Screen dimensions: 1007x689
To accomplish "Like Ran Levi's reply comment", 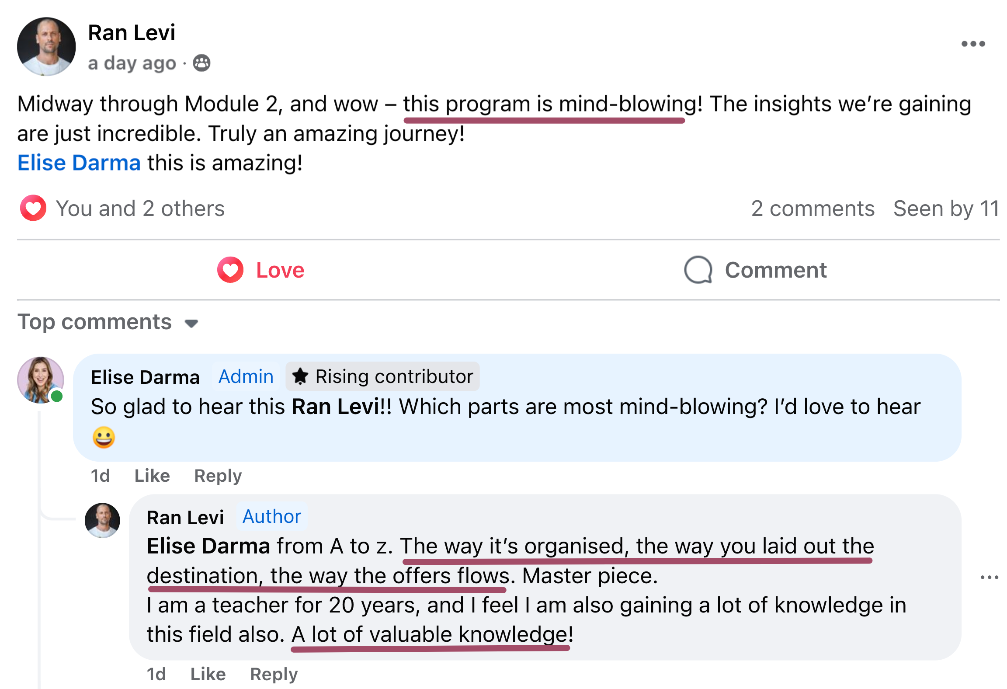I will pyautogui.click(x=208, y=674).
